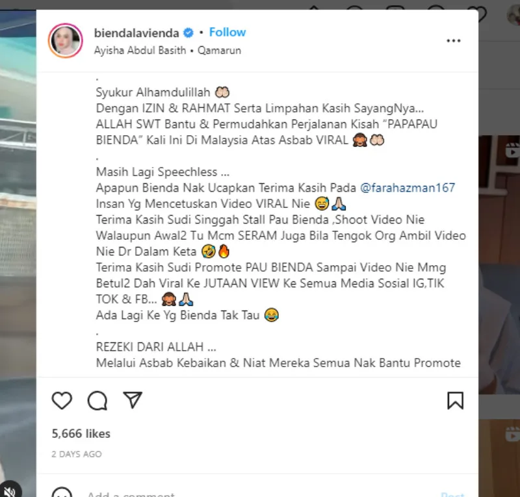Click the biendalavienda profile picture
Viewport: 520px width, 497px height.
click(66, 40)
